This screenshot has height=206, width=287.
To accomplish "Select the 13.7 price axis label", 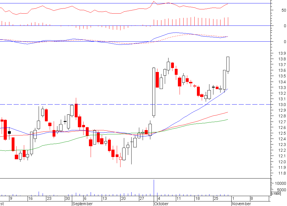I will (282, 65).
